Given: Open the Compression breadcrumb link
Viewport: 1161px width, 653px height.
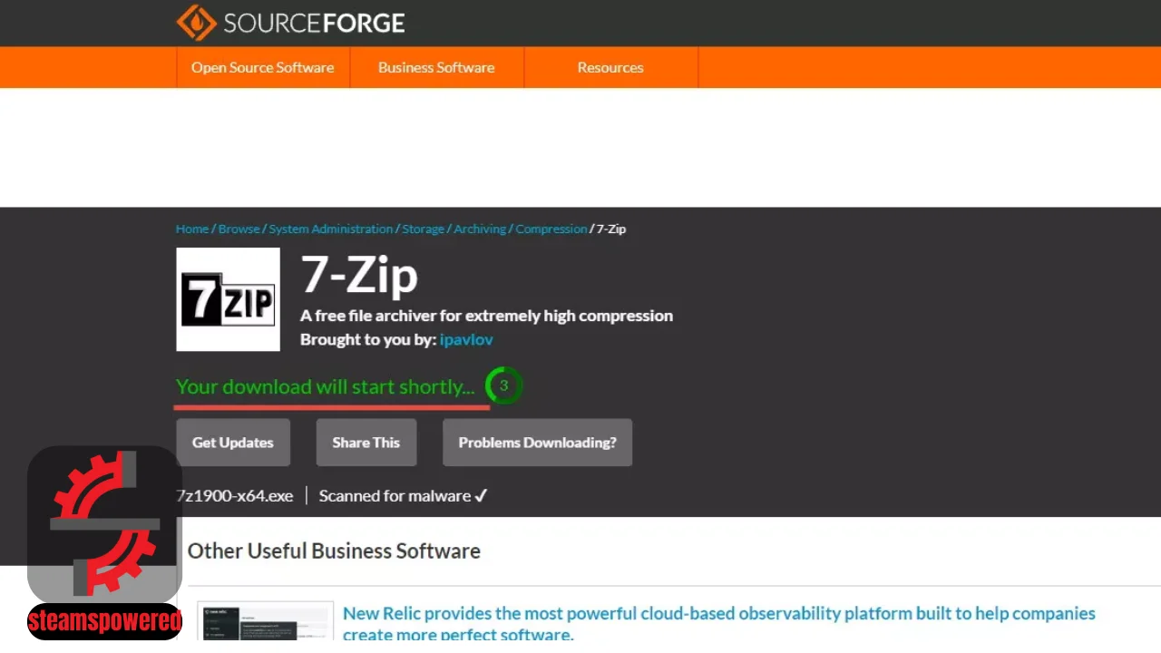Looking at the screenshot, I should click(551, 229).
